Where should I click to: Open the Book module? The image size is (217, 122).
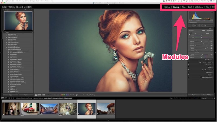click(x=190, y=7)
